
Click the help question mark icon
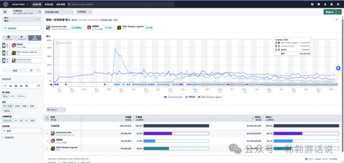point(331,4)
